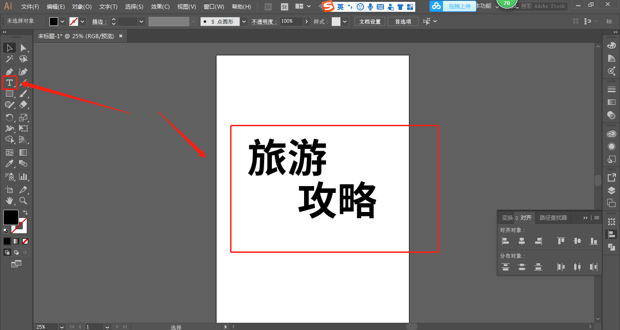This screenshot has width=620, height=330.
Task: Change screen mode button
Action: pos(16,263)
